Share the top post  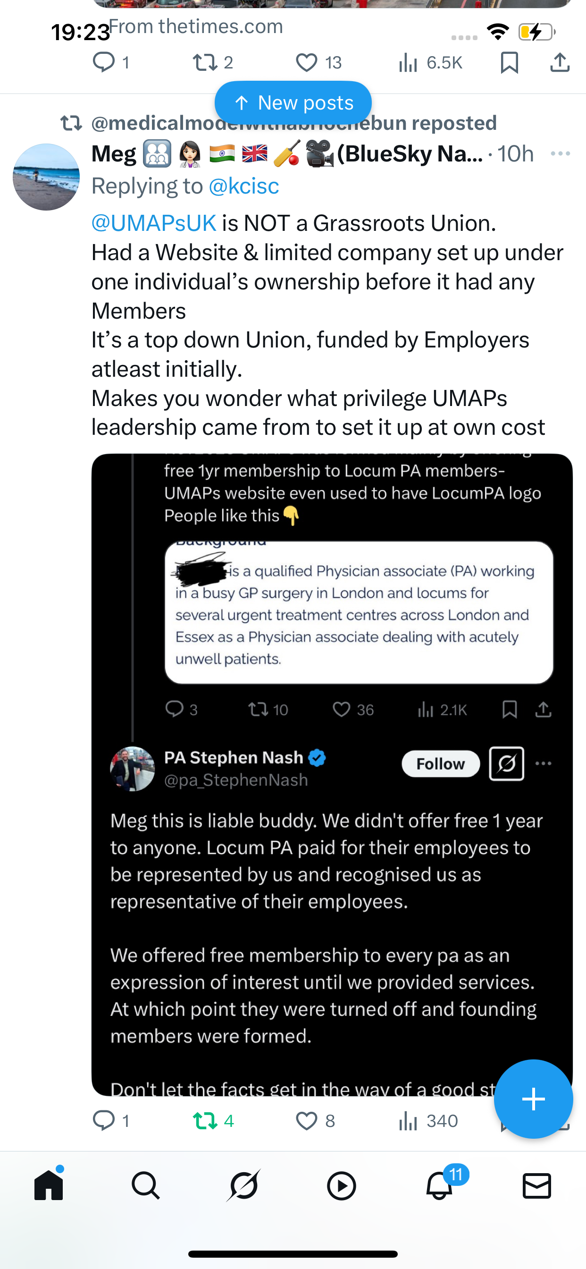click(560, 63)
